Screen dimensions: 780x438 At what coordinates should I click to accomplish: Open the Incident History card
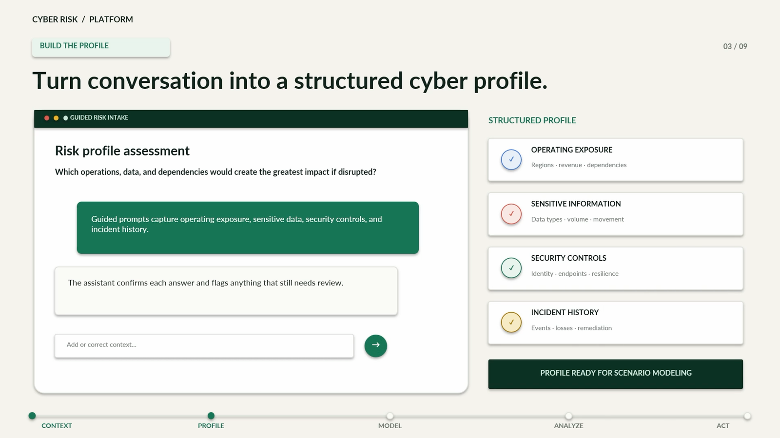(615, 323)
